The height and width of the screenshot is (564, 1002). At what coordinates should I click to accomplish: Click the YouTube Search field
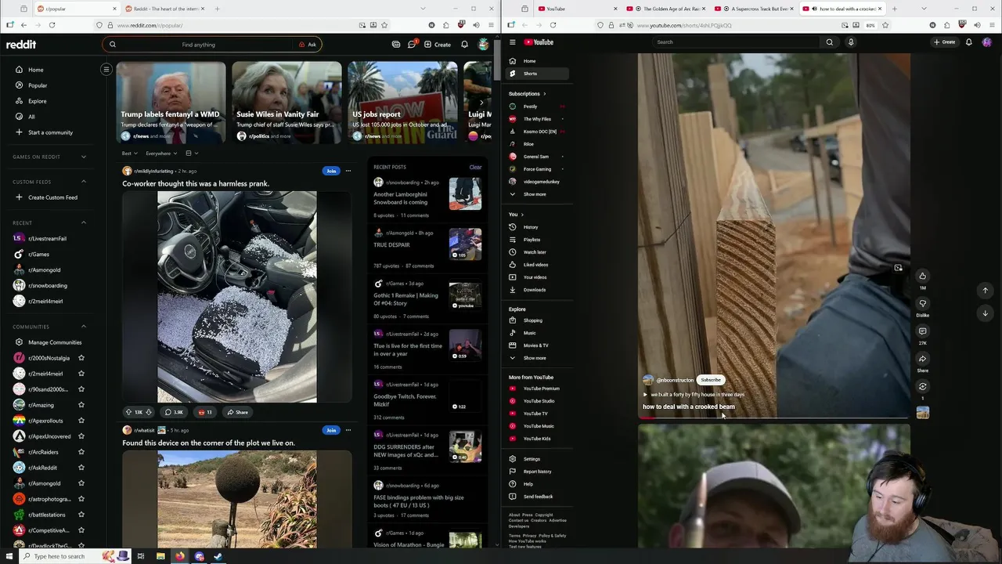[x=736, y=42]
